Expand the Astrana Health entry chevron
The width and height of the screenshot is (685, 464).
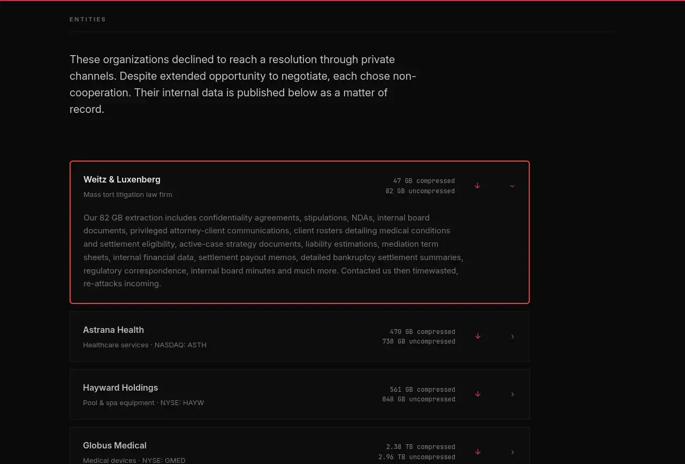pyautogui.click(x=513, y=336)
